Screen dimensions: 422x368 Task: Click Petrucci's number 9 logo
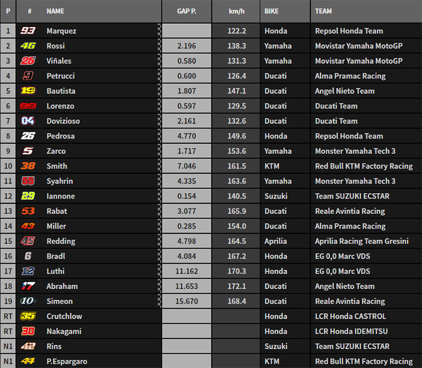point(28,76)
